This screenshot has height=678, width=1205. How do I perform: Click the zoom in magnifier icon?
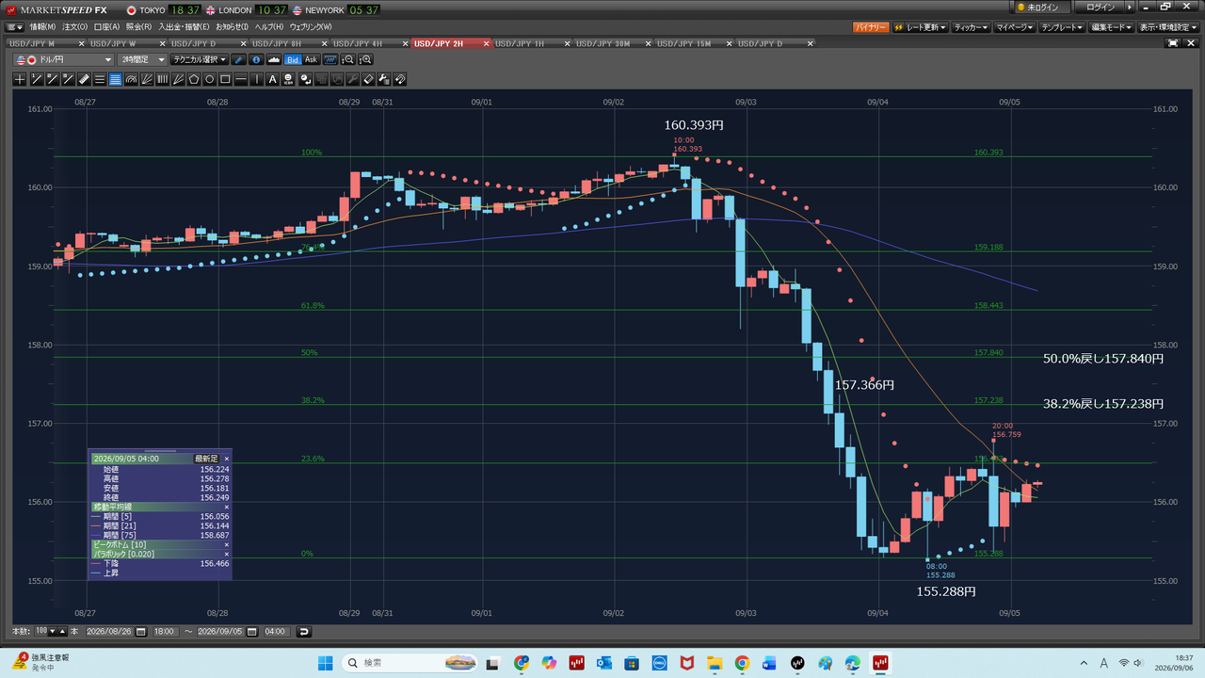(x=366, y=59)
